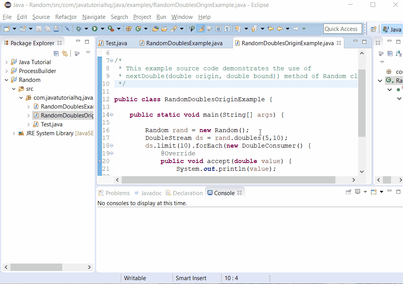Expand the Java Tutorial project
This screenshot has width=403, height=284.
click(x=7, y=62)
